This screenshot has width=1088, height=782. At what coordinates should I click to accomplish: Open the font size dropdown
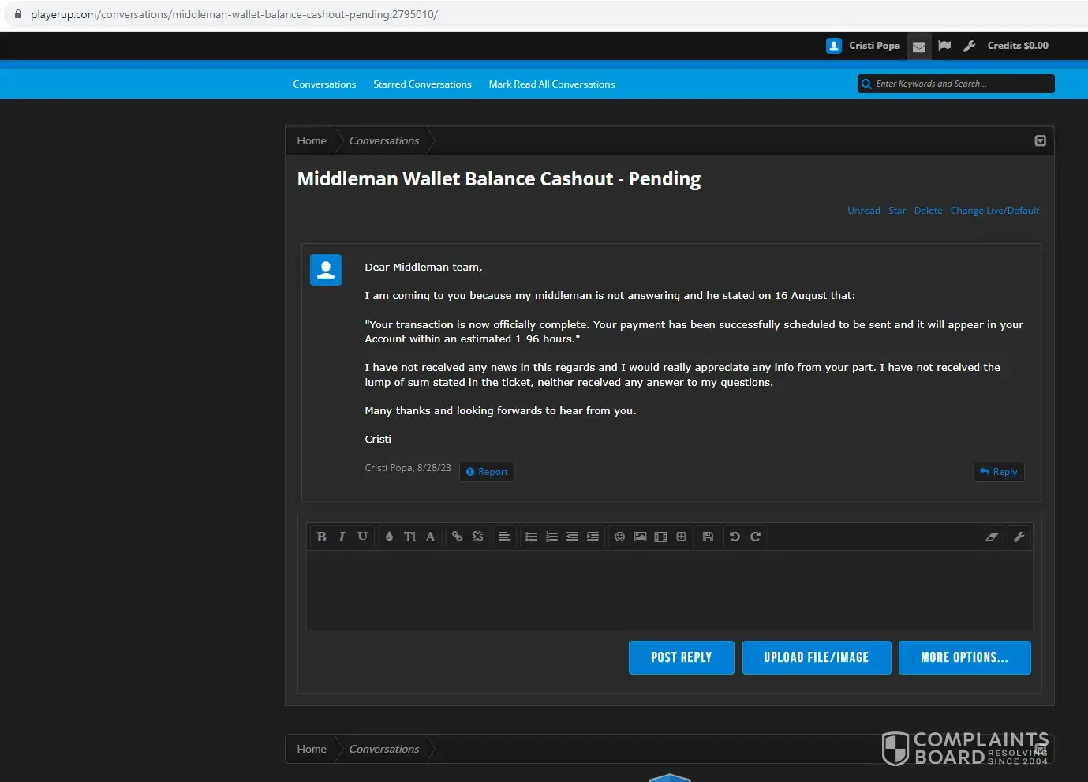coord(409,537)
